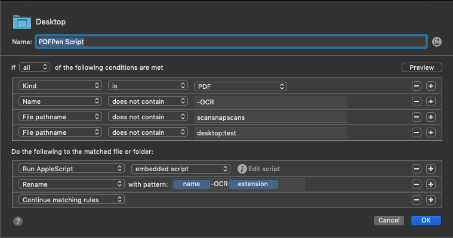
Task: Open the help question mark button
Action: (x=18, y=221)
